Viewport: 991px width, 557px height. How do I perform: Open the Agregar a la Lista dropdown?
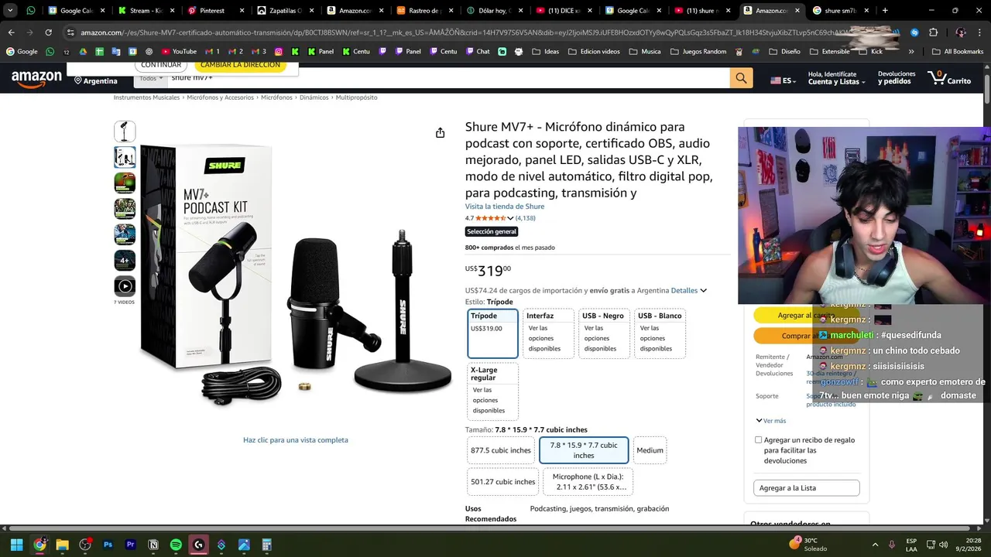[806, 488]
